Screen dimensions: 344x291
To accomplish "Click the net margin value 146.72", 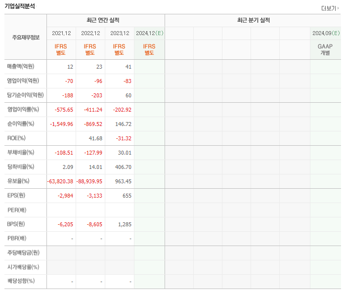I will coord(123,124).
